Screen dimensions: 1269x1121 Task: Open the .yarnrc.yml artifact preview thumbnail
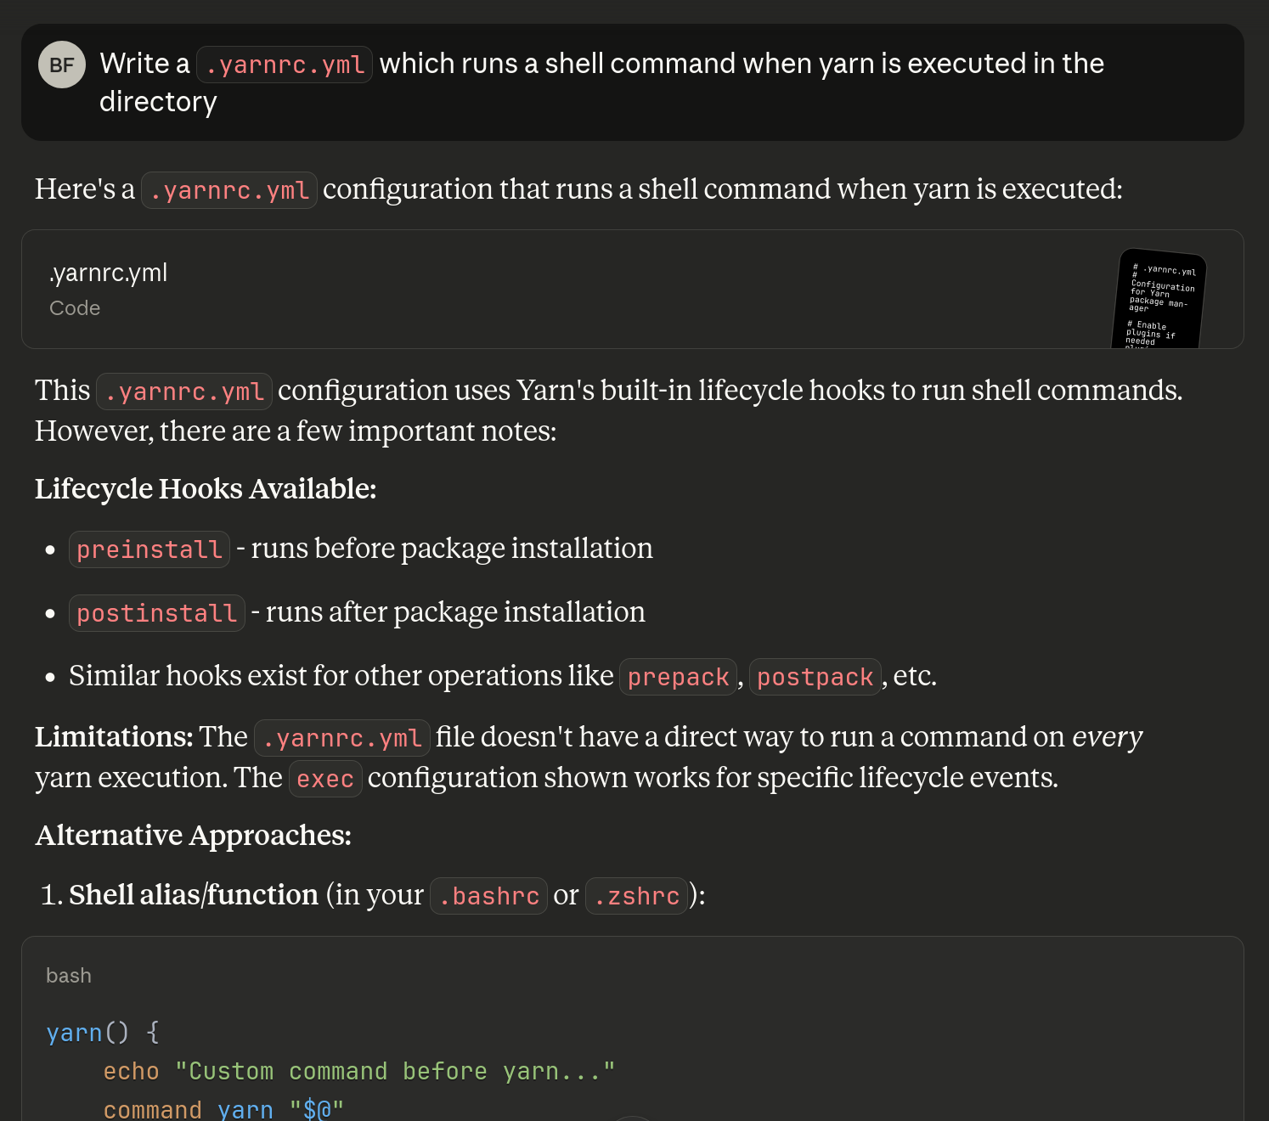pos(1161,299)
